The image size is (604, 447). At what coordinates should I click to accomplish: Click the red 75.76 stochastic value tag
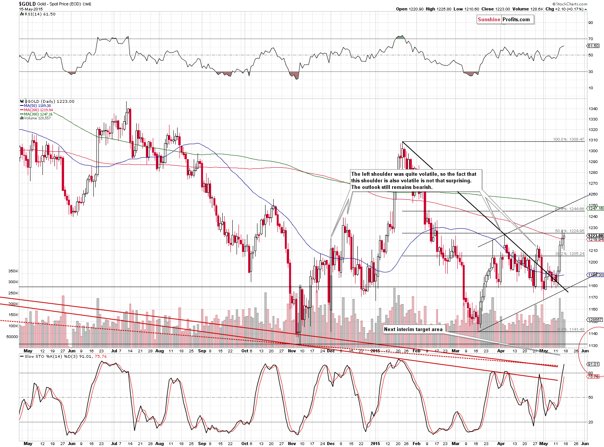coord(593,376)
